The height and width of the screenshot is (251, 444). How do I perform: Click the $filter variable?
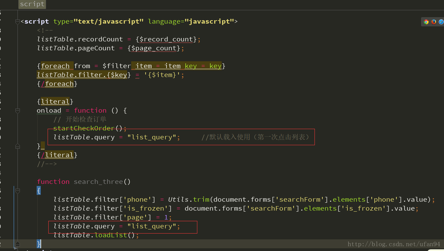coord(117,66)
